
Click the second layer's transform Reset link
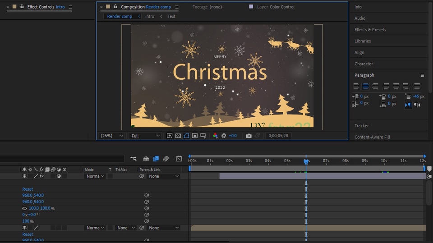click(28, 234)
